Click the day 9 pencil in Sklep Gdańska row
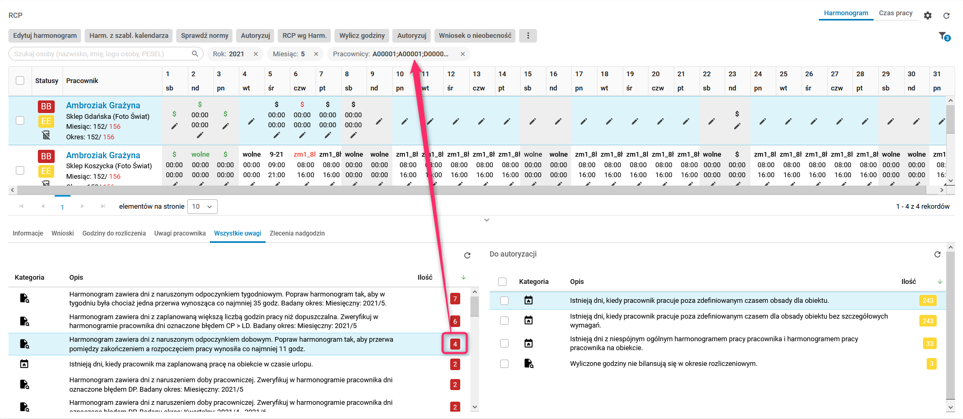 (379, 121)
